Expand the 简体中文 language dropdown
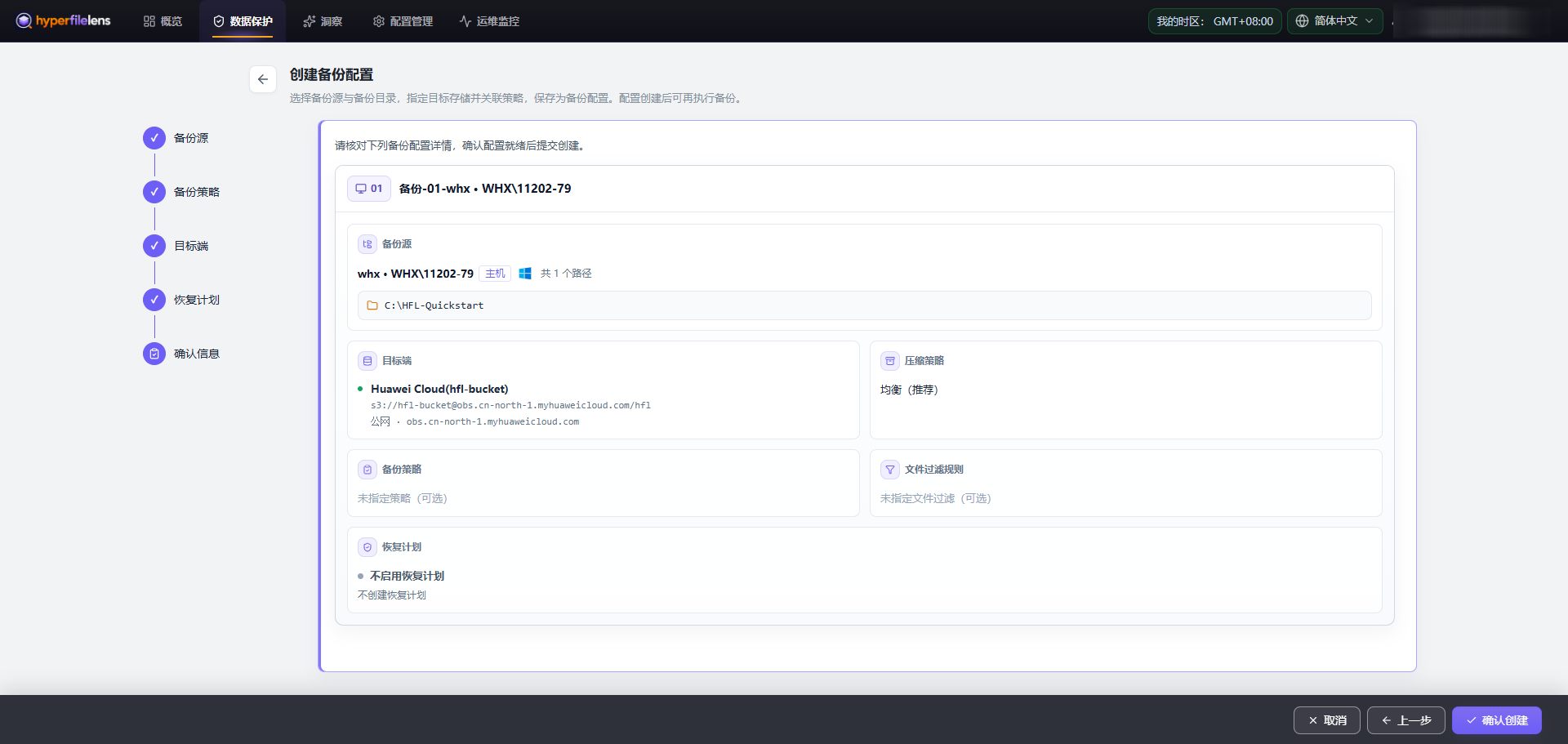This screenshot has height=744, width=1568. [x=1334, y=21]
